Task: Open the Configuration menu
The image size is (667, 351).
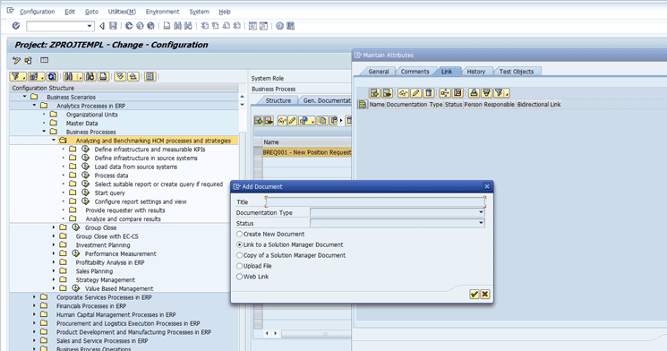Action: point(38,12)
